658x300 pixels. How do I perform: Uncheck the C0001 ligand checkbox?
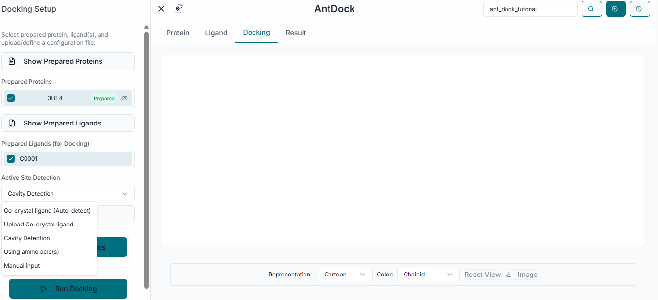[11, 159]
